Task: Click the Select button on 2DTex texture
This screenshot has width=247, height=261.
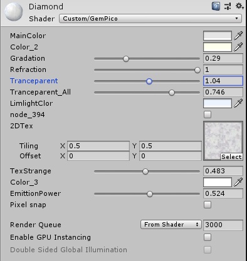Action: (x=231, y=156)
